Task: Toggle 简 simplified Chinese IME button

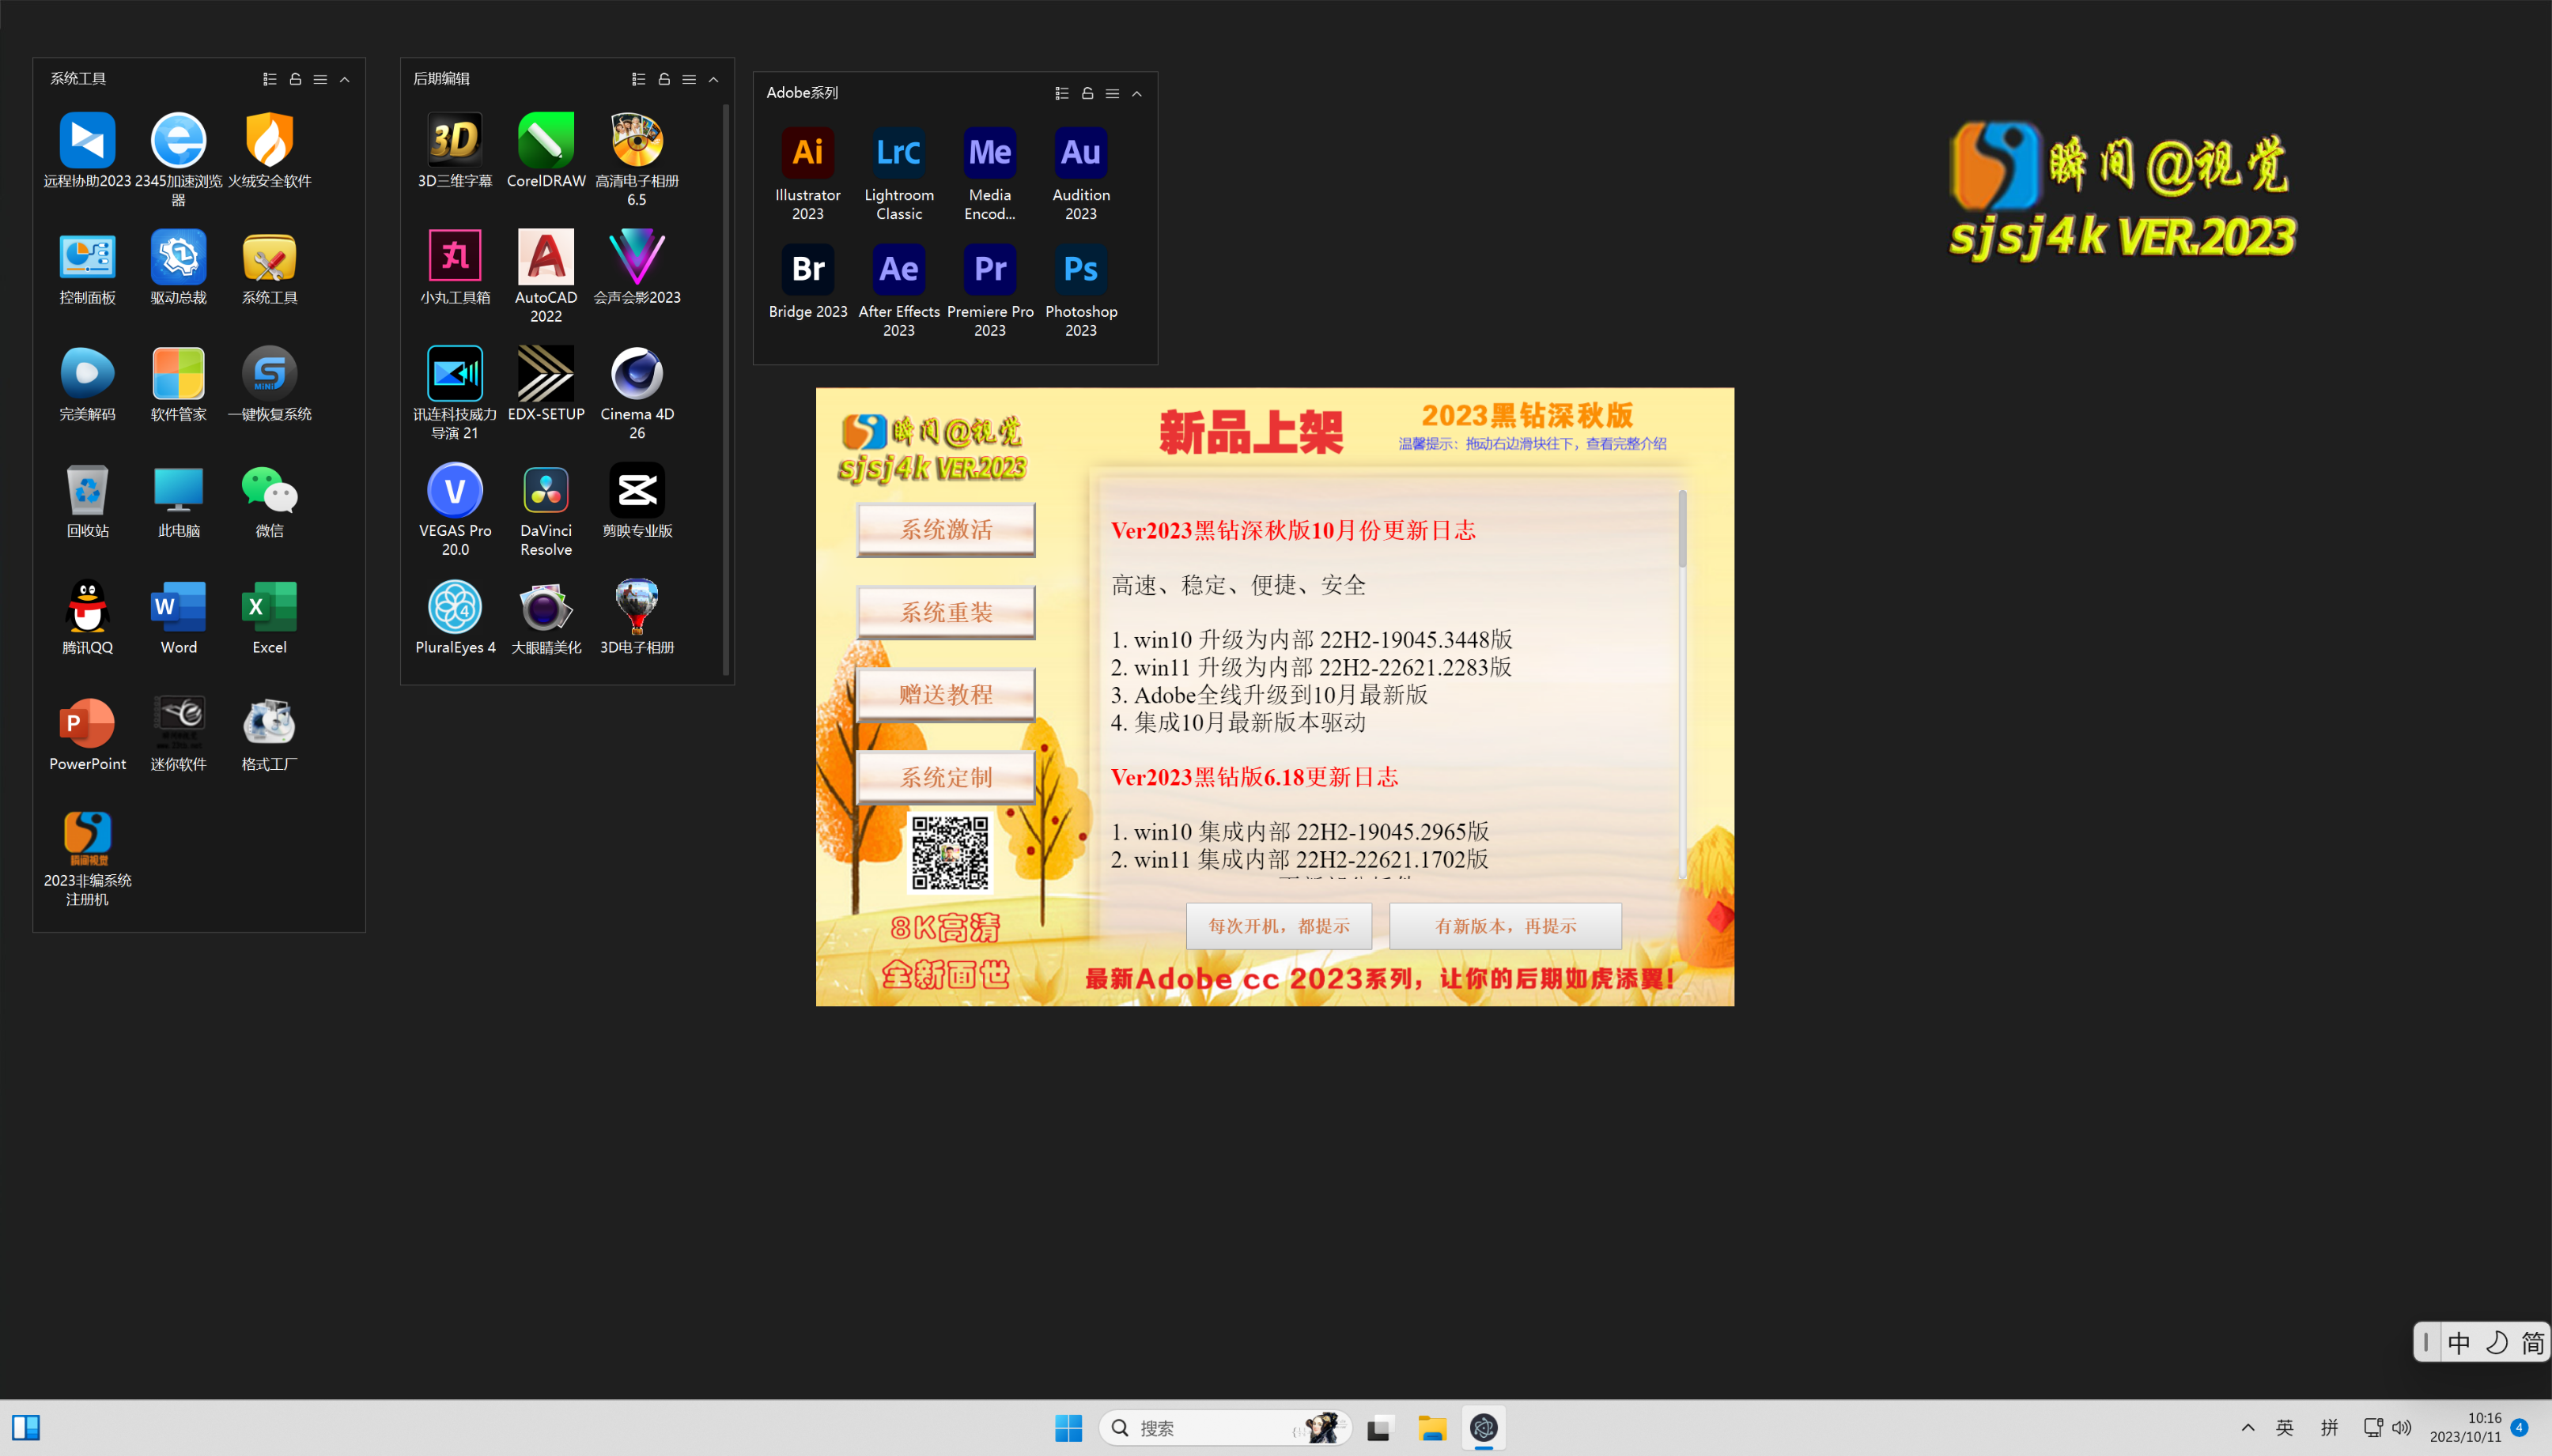Action: [2532, 1342]
